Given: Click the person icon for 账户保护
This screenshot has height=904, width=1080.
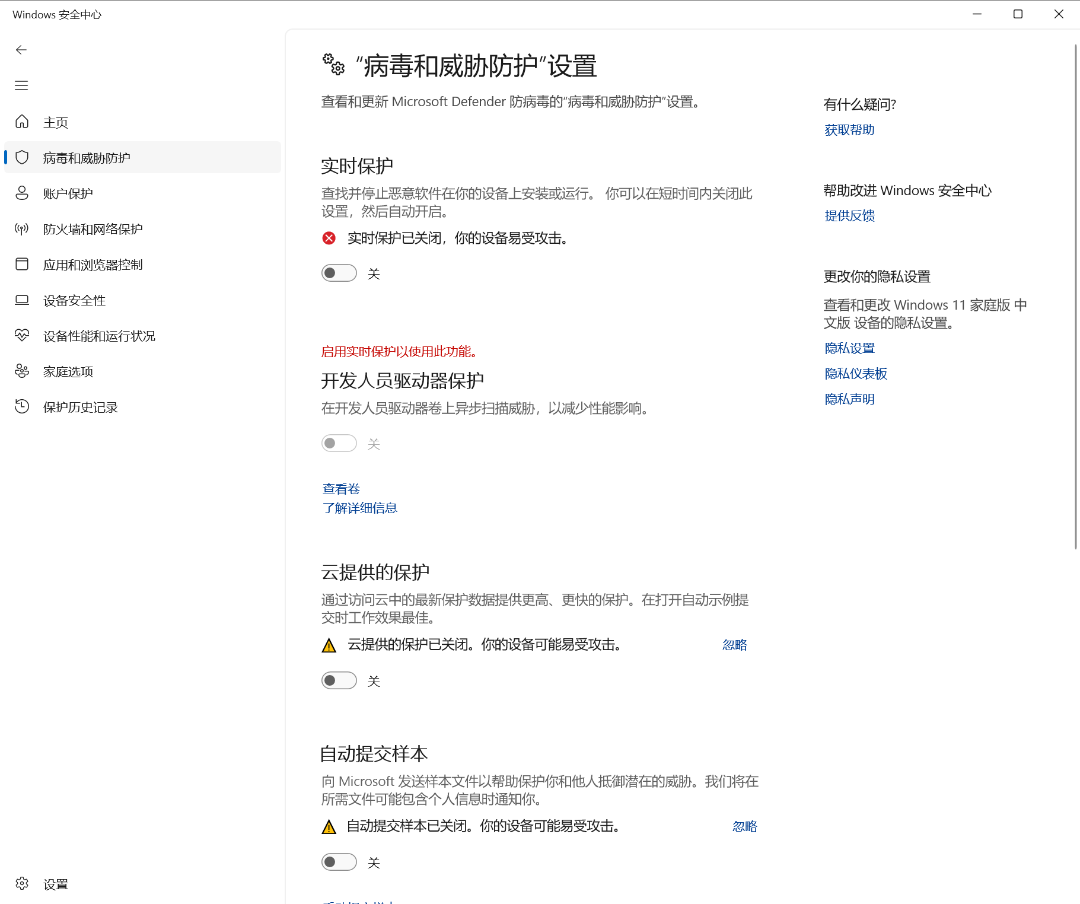Looking at the screenshot, I should [22, 193].
